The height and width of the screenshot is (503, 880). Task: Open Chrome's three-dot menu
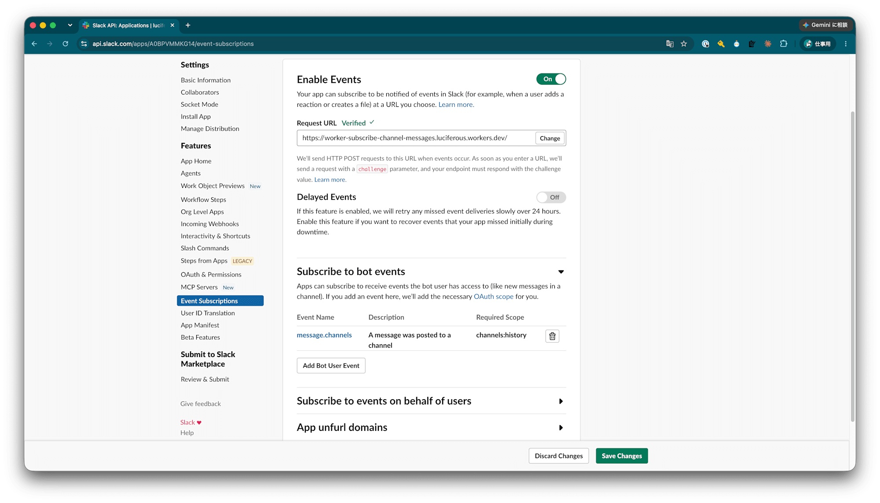click(846, 44)
